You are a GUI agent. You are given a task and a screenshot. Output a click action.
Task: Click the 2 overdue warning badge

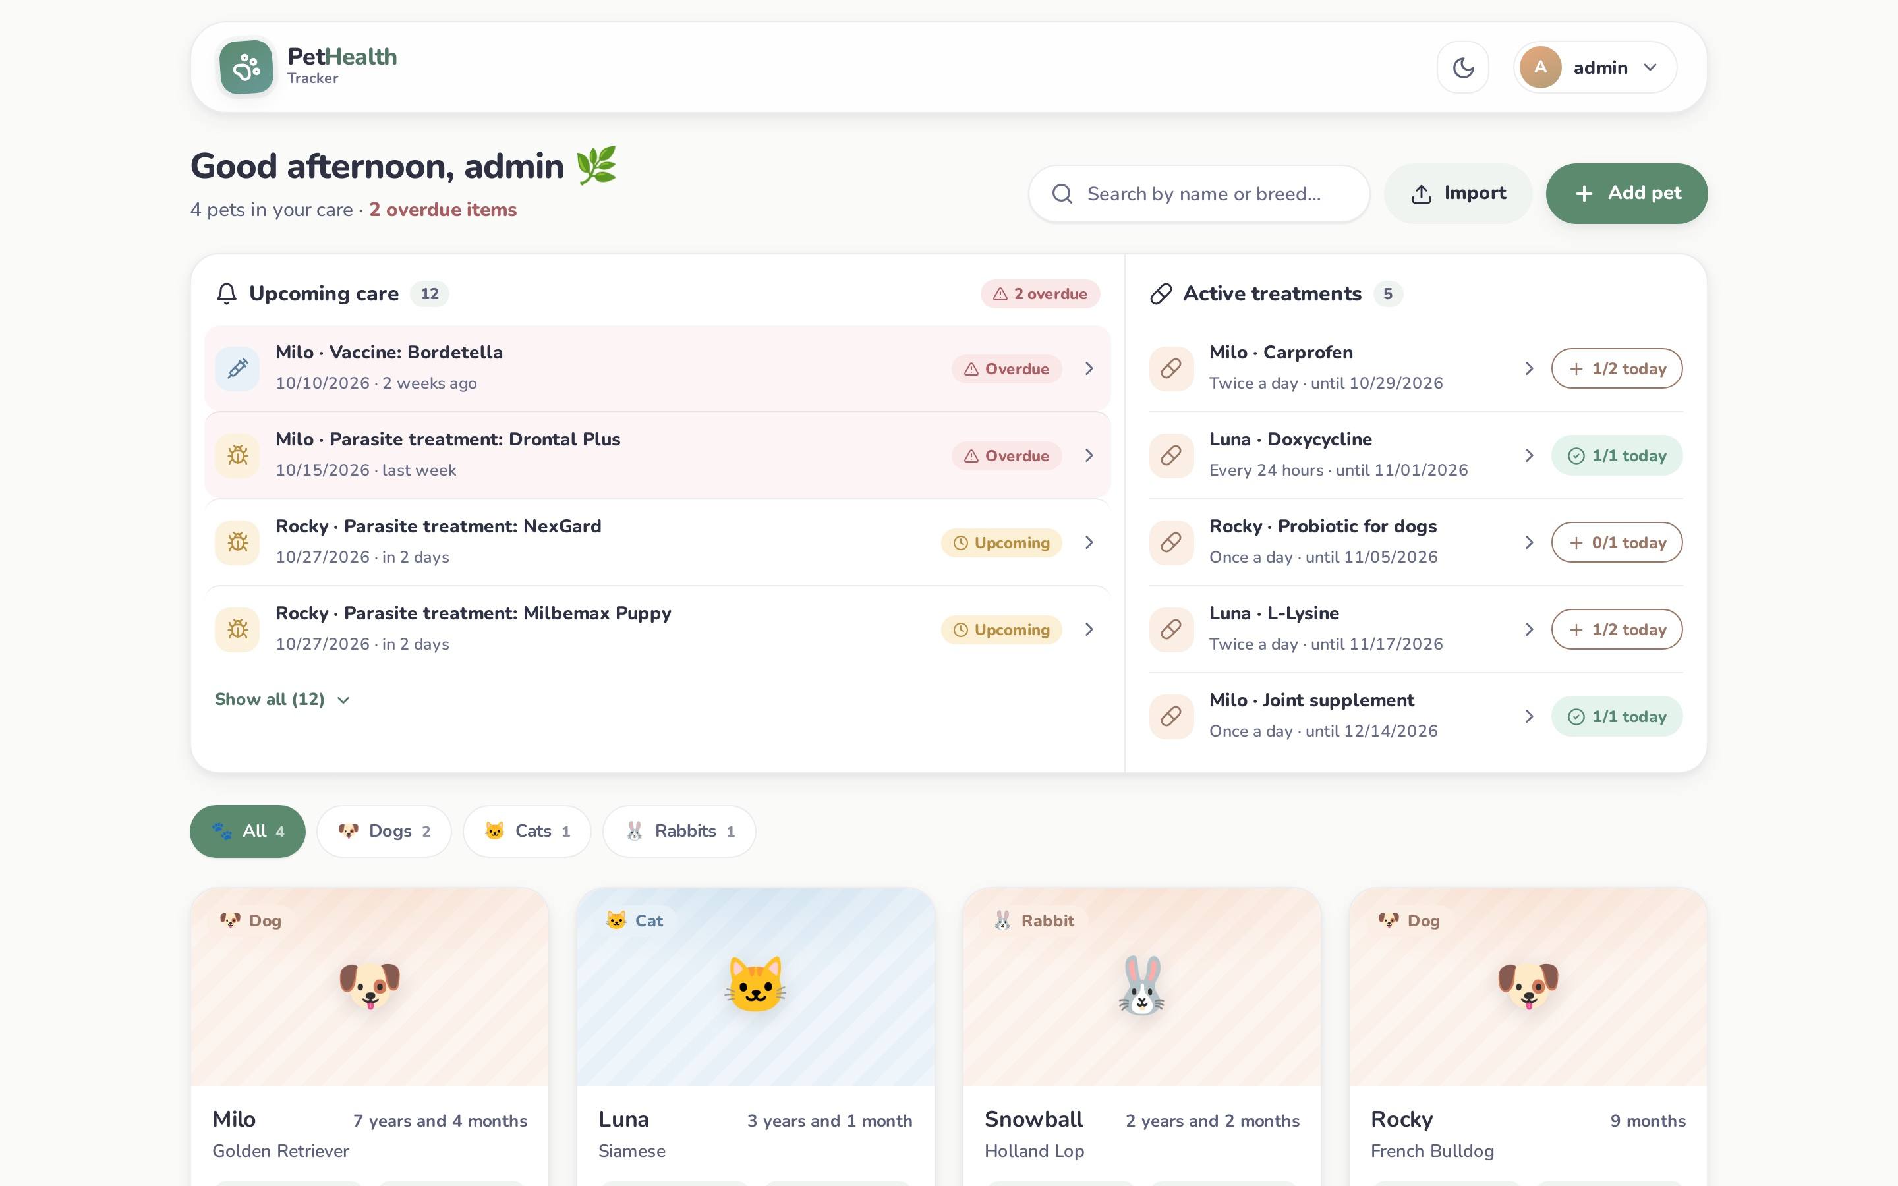(1040, 294)
